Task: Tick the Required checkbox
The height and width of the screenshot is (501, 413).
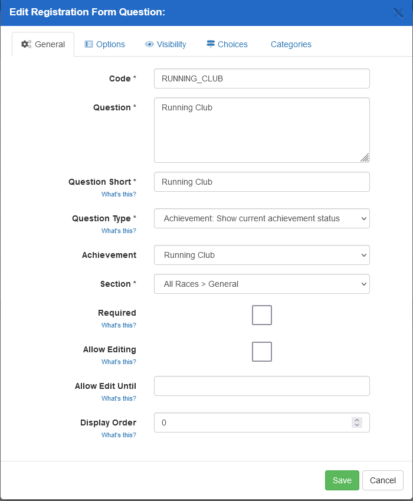Action: point(262,315)
